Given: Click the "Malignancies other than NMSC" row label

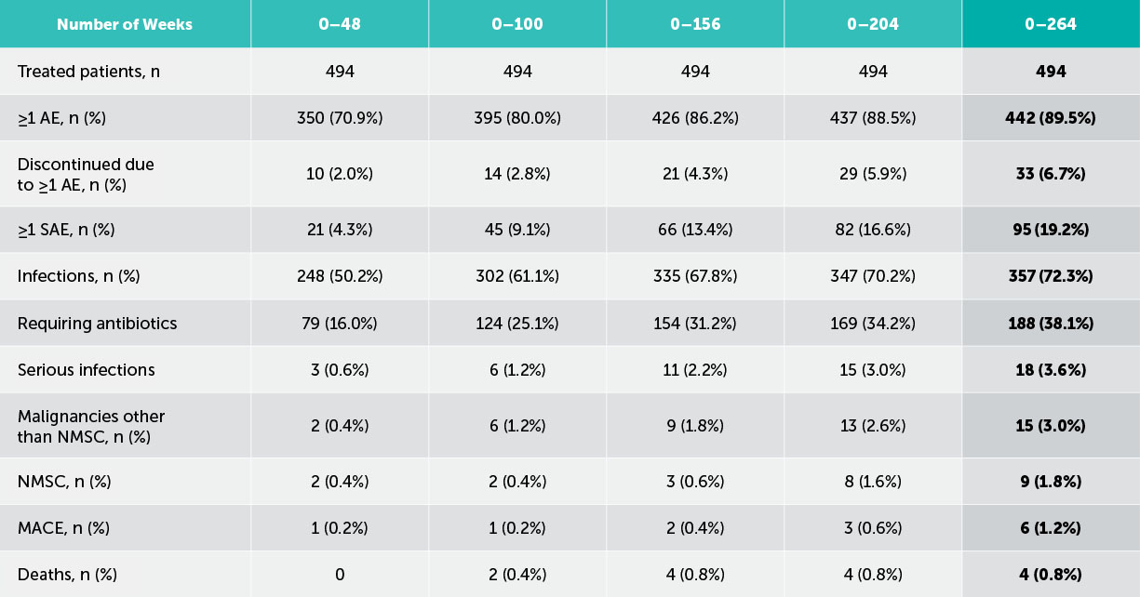Looking at the screenshot, I should [x=91, y=426].
